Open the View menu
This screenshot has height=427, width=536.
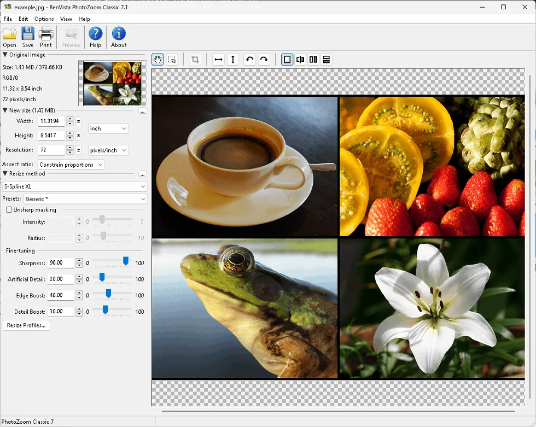coord(66,19)
